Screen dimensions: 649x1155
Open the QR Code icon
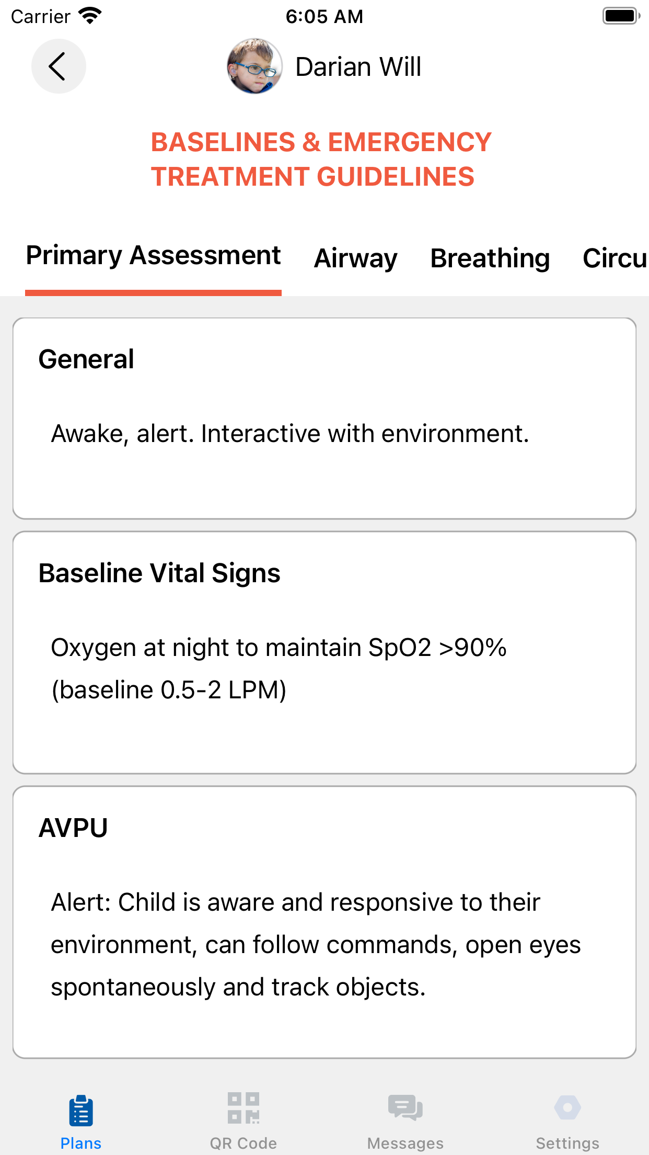click(x=244, y=1108)
